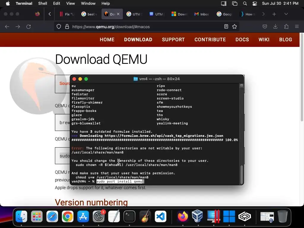Go to QEMU DOCS page
The image size is (304, 228).
242,39
